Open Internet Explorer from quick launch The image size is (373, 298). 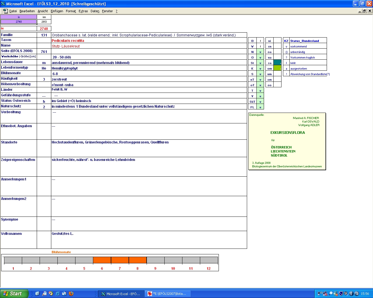click(57, 294)
